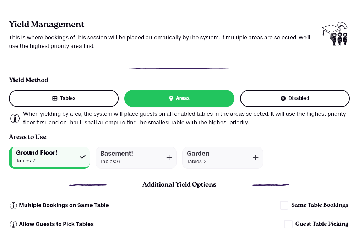
Task: Select the Disabled yield method
Action: pyautogui.click(x=295, y=98)
